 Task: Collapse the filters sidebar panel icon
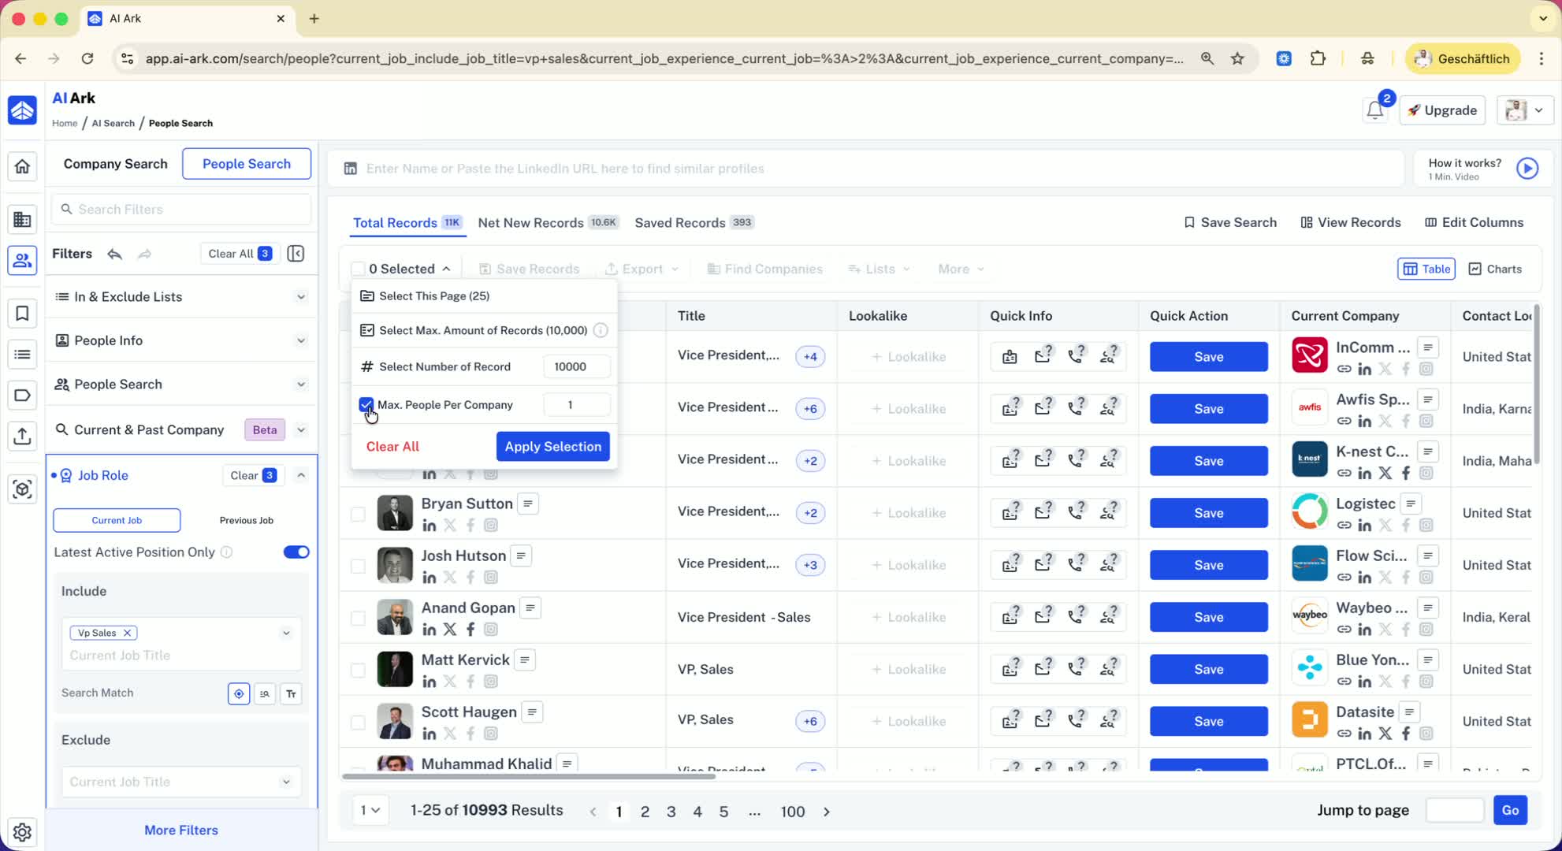click(296, 254)
